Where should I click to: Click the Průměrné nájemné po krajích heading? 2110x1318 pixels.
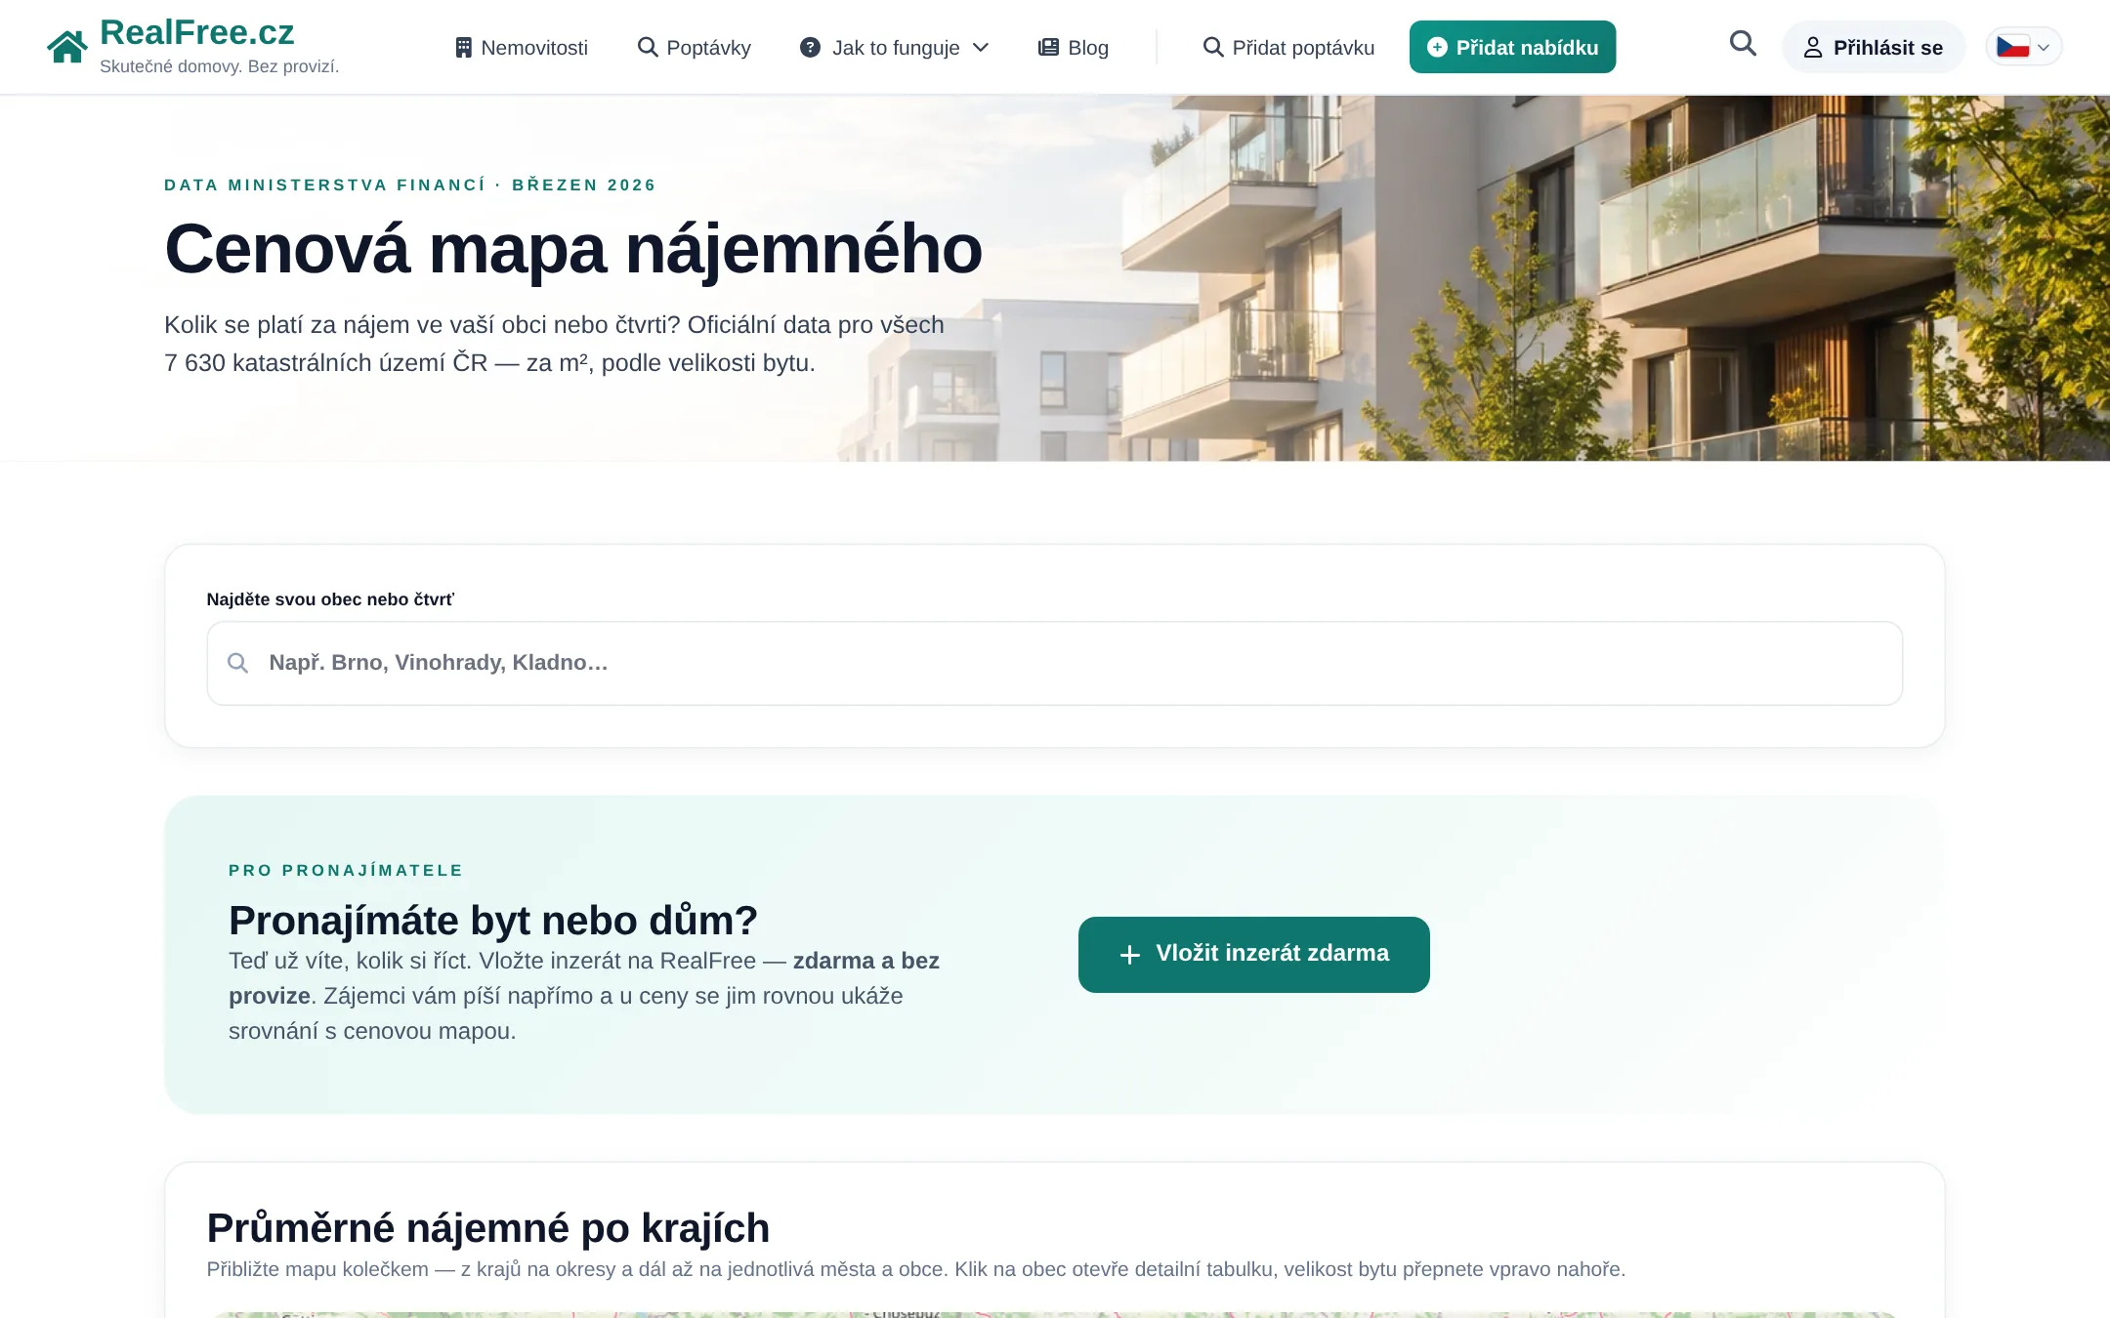pos(488,1228)
